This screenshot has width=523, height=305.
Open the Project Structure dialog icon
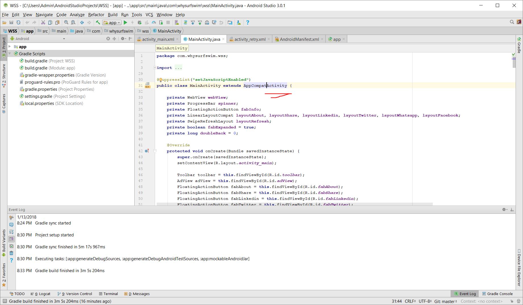coord(230,23)
